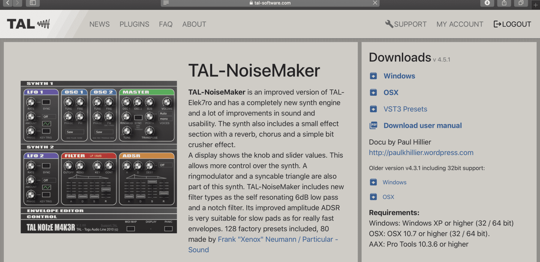The image size is (540, 262).
Task: Show the tab overview icon
Action: (x=521, y=3)
